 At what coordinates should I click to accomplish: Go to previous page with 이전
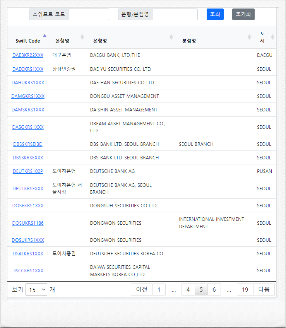142,289
